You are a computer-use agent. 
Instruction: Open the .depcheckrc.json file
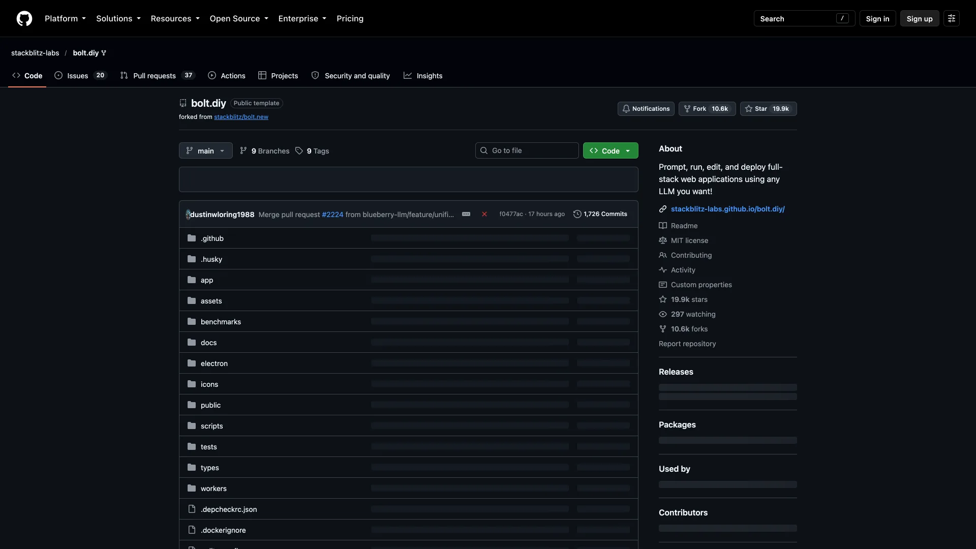229,509
